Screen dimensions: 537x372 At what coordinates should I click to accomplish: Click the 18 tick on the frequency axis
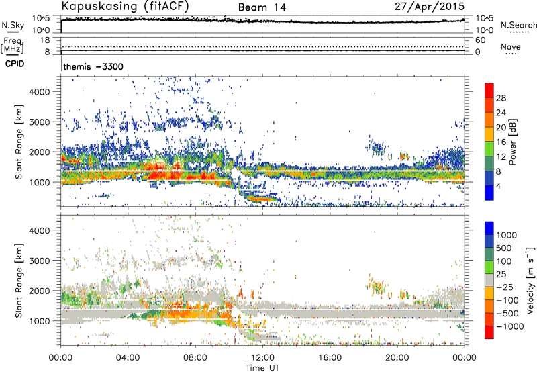[x=44, y=40]
